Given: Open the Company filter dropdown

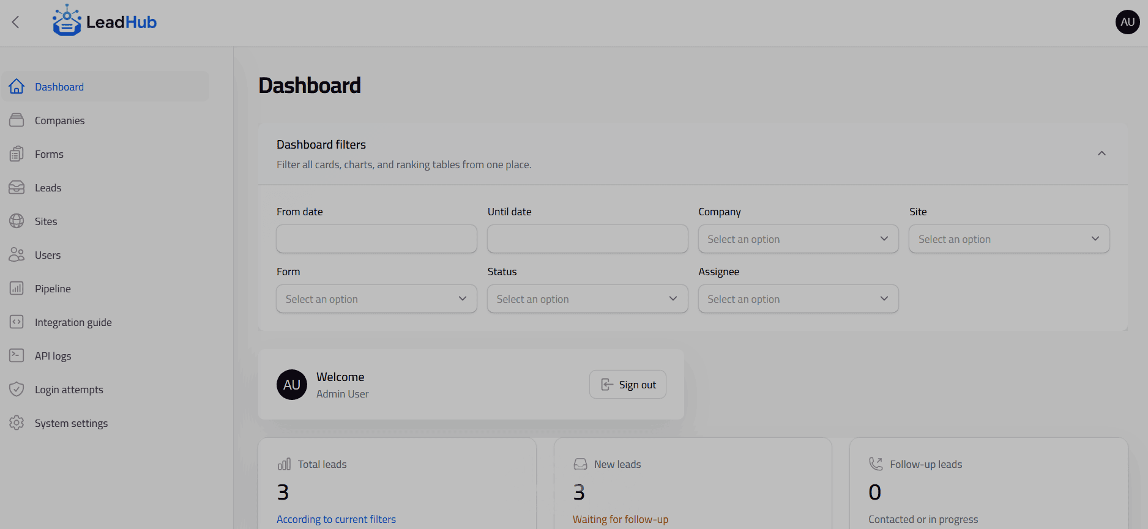Looking at the screenshot, I should point(798,239).
